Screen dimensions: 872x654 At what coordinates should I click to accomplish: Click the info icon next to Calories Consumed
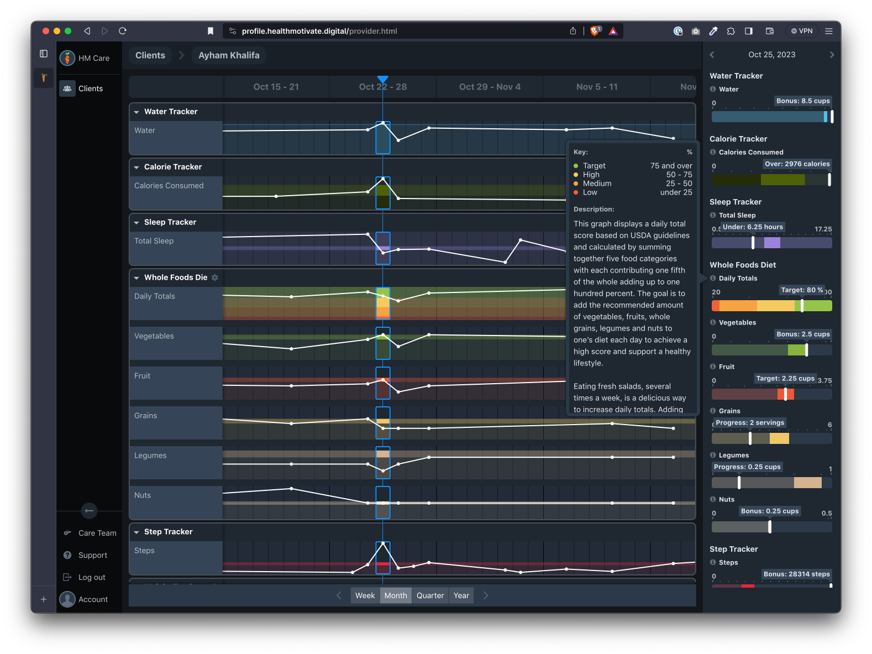tap(713, 152)
